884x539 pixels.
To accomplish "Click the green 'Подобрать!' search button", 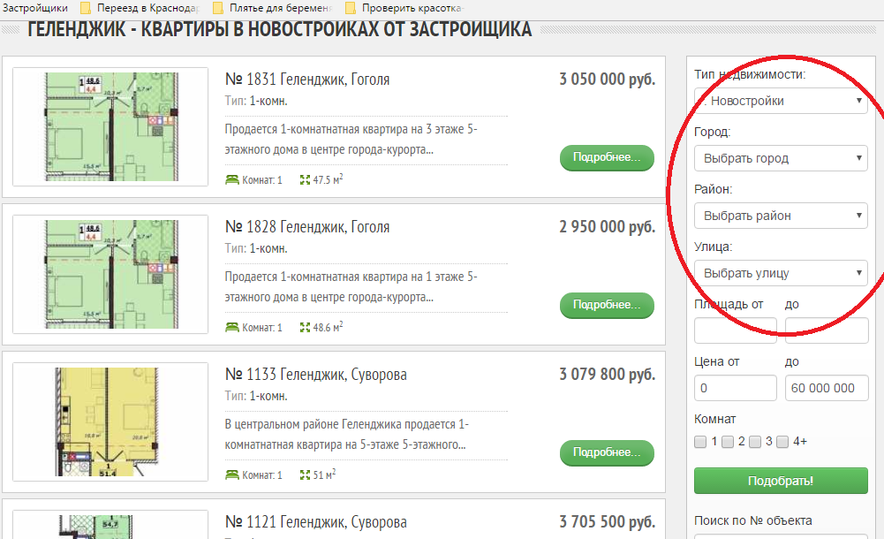I will 781,481.
